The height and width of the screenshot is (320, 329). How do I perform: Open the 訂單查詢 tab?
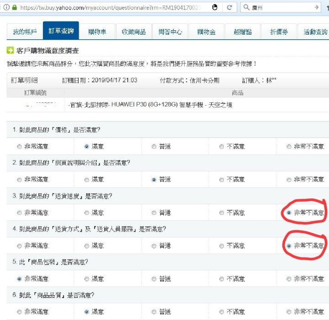coord(61,31)
